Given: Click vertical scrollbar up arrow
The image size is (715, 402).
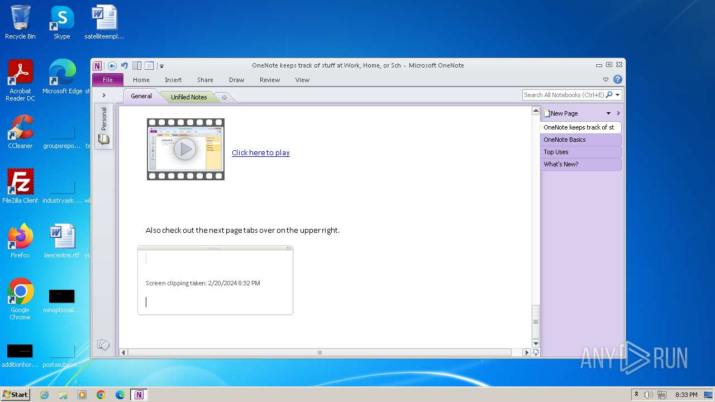Looking at the screenshot, I should pyautogui.click(x=536, y=111).
